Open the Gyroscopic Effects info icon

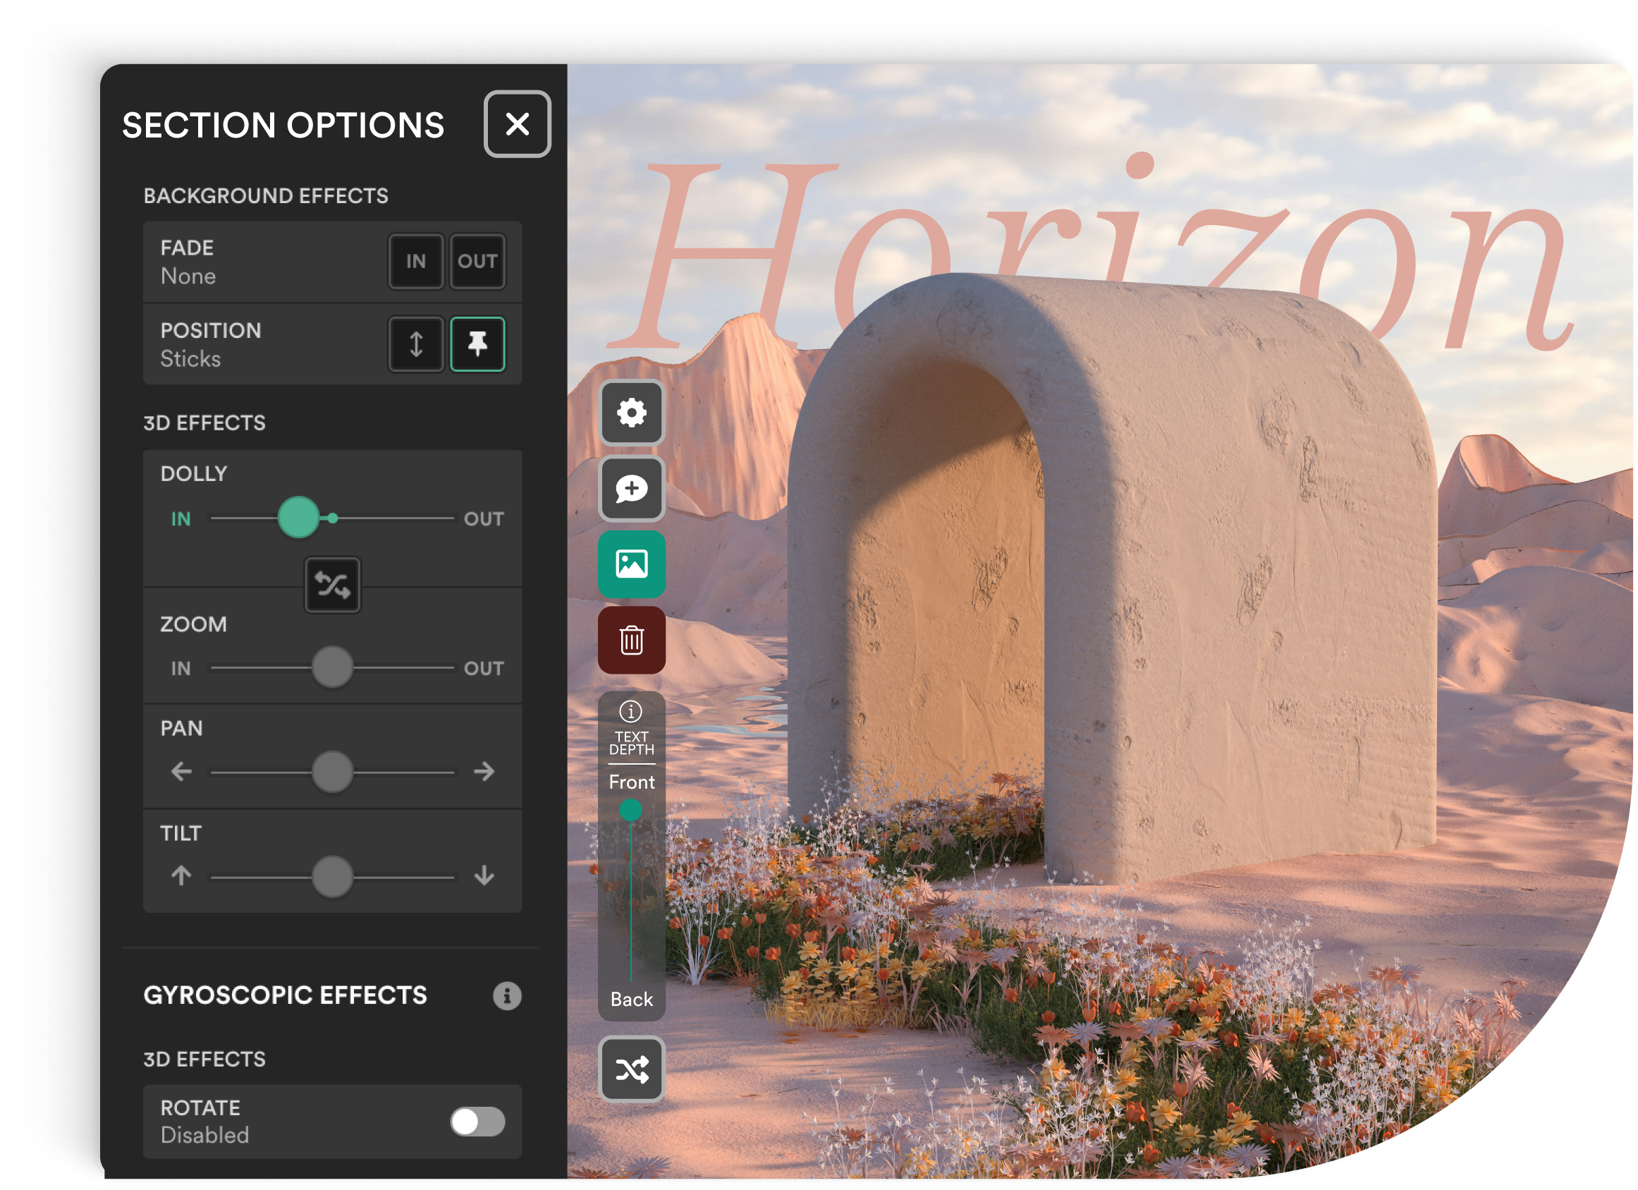(x=507, y=995)
